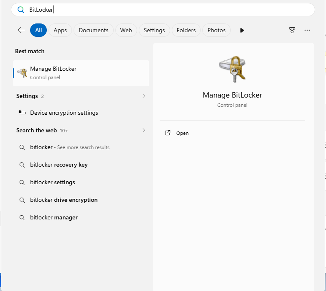Viewport: 326px width, 291px height.
Task: Open Device encryption settings result
Action: 81,113
